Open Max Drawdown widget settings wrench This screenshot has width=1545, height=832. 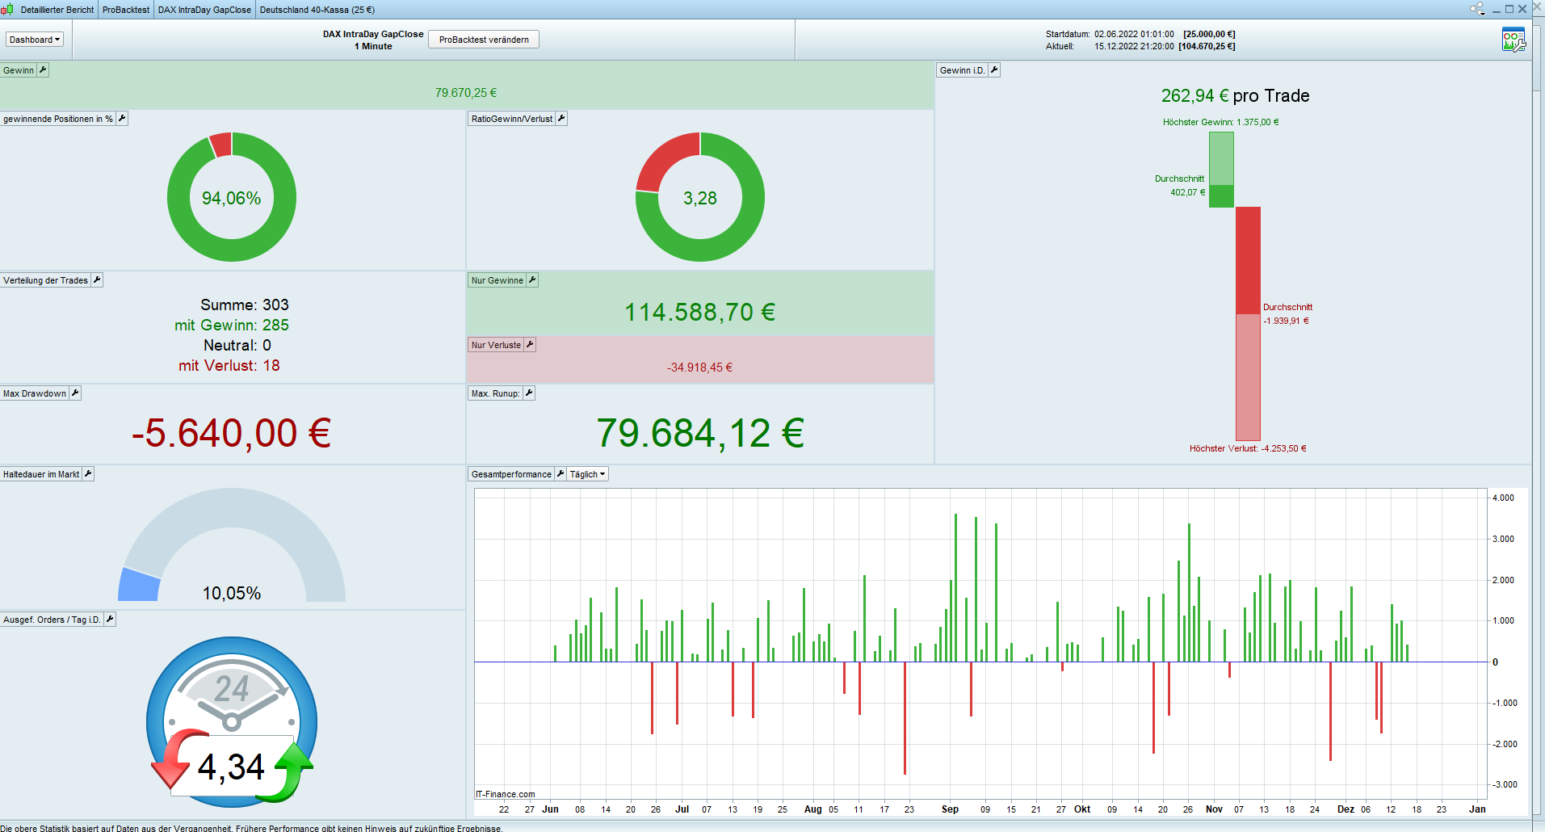coord(75,393)
